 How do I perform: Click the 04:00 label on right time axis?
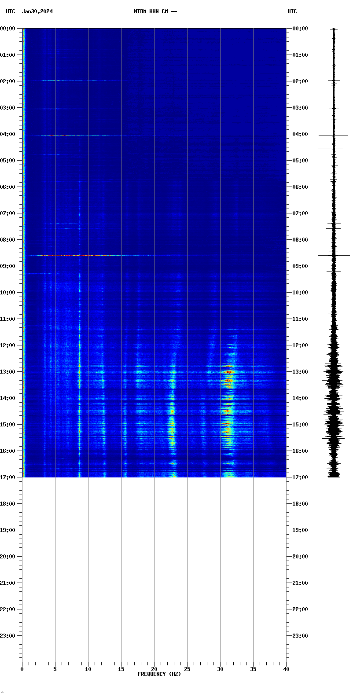click(x=300, y=134)
